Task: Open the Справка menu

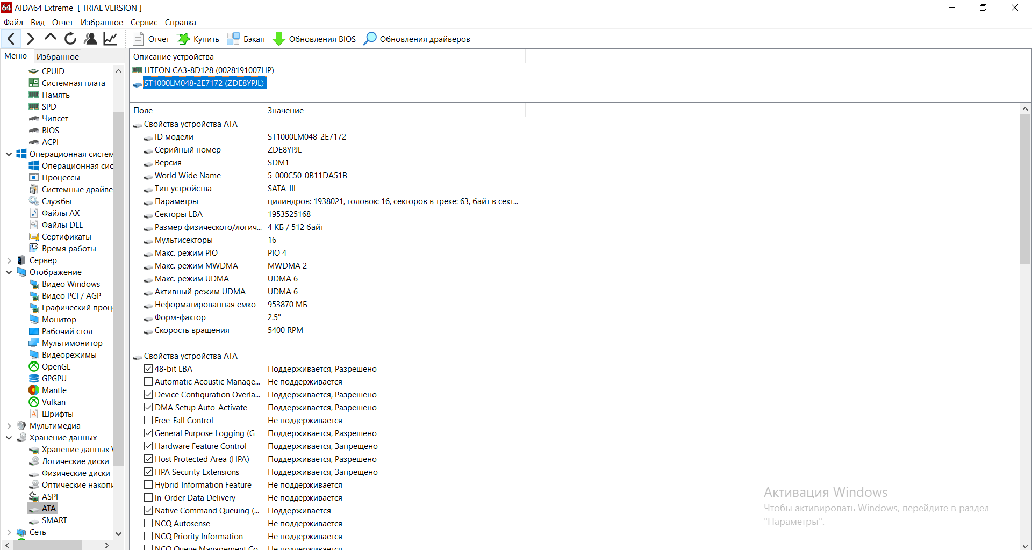Action: pos(181,23)
